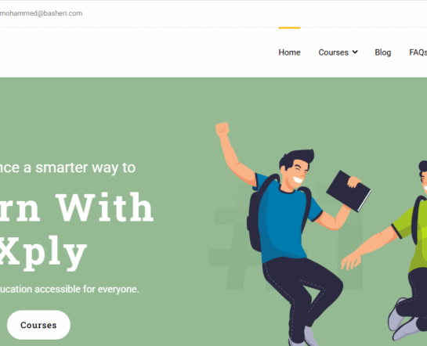Expand the chevron next to Courses
This screenshot has height=346, width=427.
(x=355, y=52)
